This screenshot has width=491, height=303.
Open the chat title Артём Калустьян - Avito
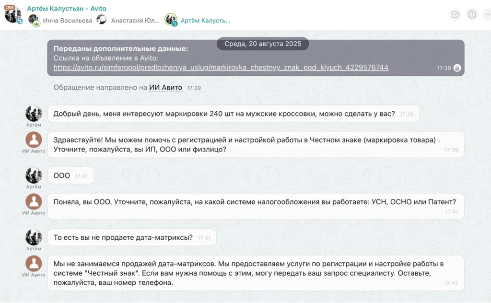(x=66, y=9)
